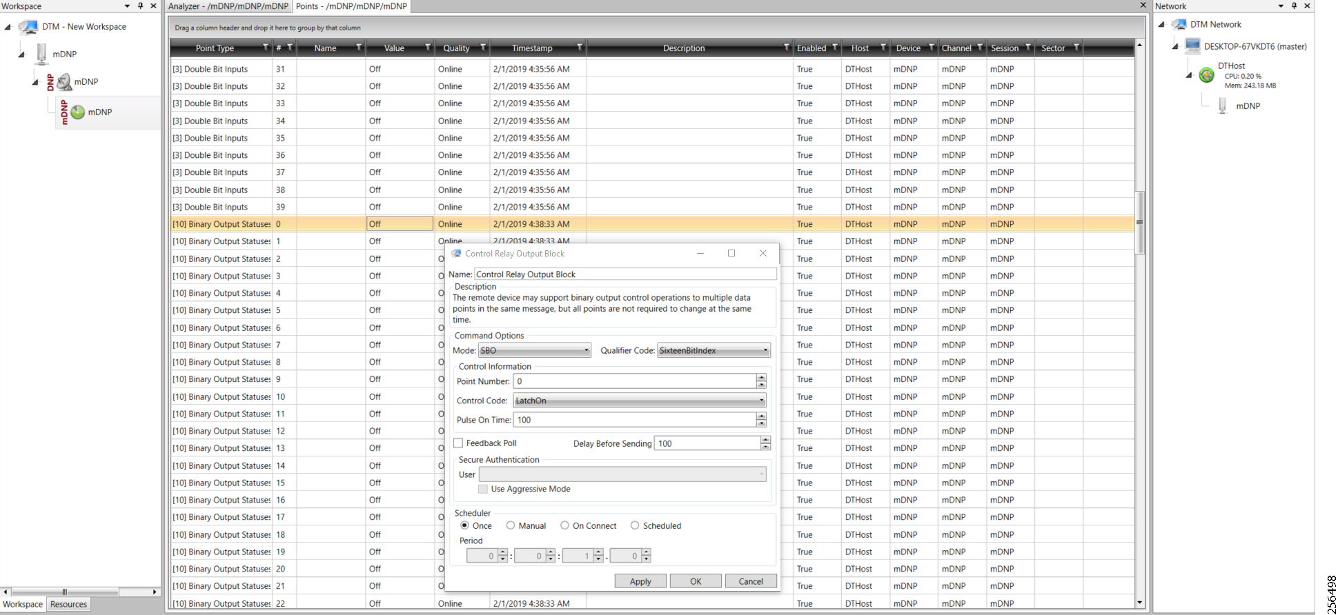Click the green DTHost status icon
Viewport: 1338px width, 615px height.
point(1206,75)
